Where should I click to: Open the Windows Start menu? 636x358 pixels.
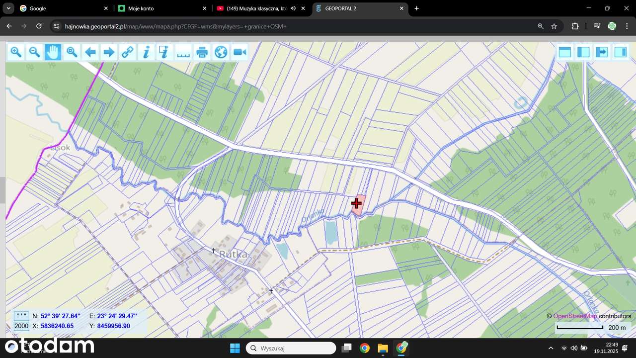pos(235,348)
